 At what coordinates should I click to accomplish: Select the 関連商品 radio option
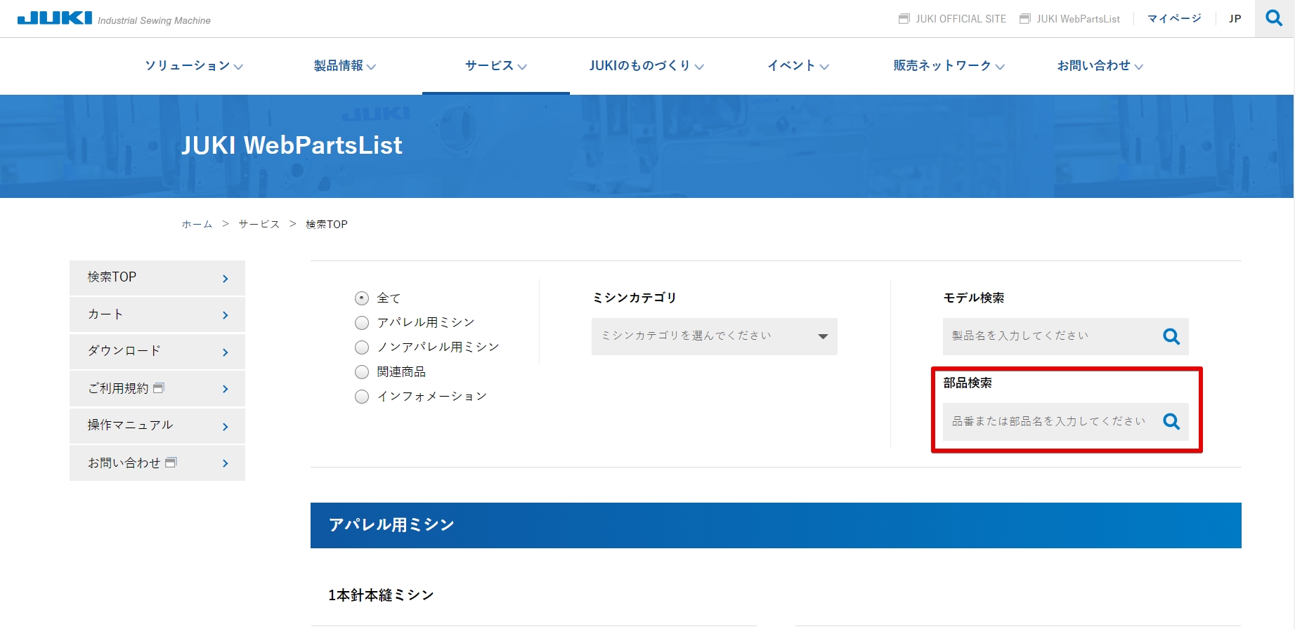click(362, 372)
